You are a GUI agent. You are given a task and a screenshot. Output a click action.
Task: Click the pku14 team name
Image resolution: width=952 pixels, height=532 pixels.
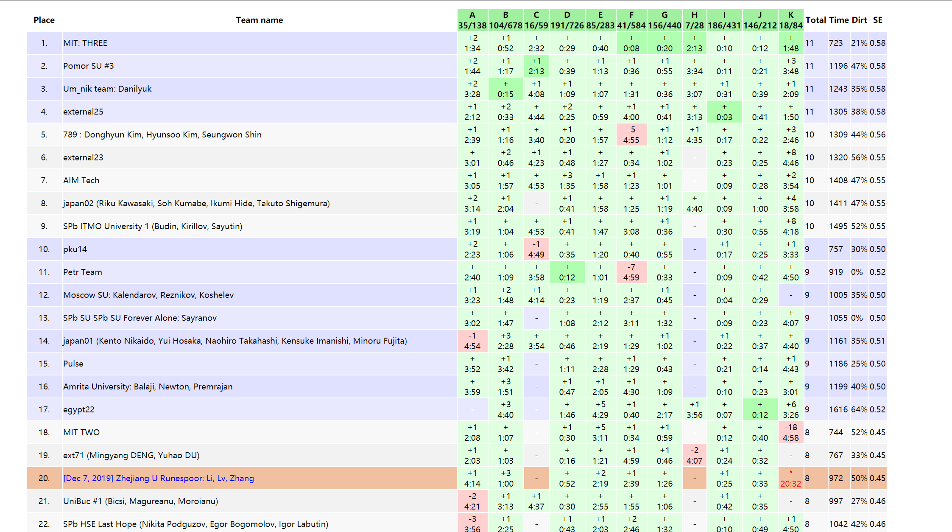(75, 249)
